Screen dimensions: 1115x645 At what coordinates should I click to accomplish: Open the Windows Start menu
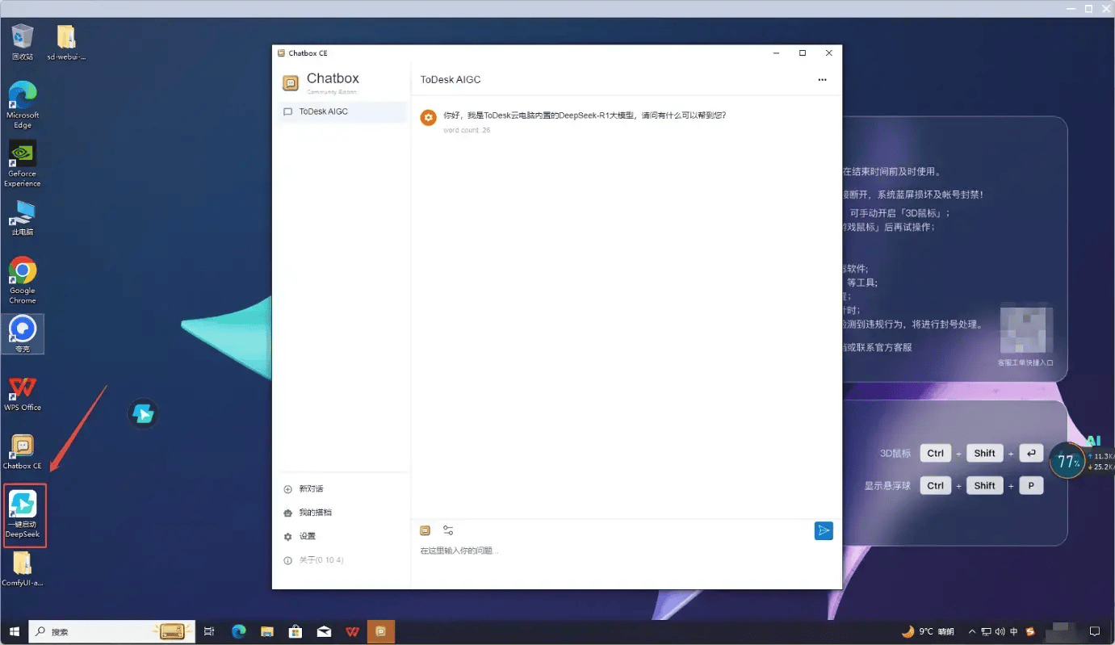coord(14,631)
